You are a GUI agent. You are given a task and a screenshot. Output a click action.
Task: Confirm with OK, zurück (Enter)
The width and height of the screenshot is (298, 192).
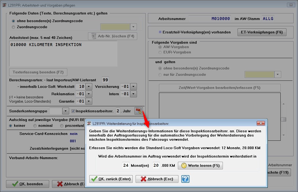[x=111, y=179]
